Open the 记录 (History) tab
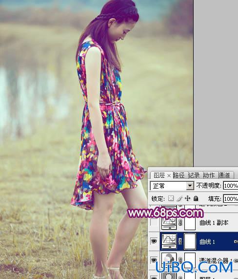 (x=194, y=175)
